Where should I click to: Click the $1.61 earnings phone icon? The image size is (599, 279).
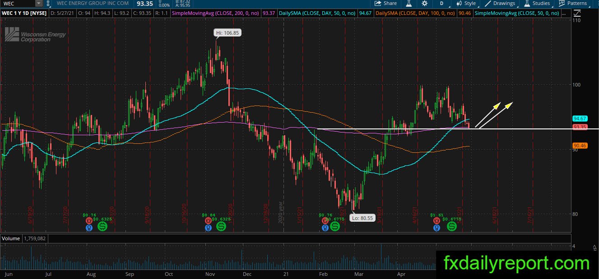click(436, 220)
